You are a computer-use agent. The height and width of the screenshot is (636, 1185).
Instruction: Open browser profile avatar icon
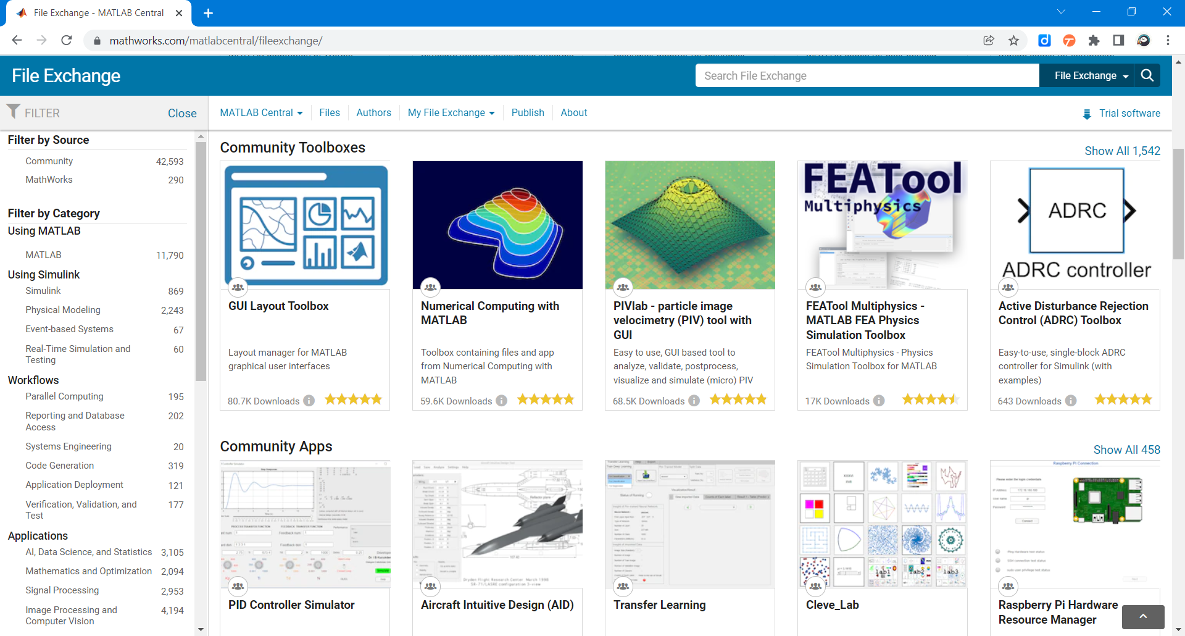[1143, 40]
